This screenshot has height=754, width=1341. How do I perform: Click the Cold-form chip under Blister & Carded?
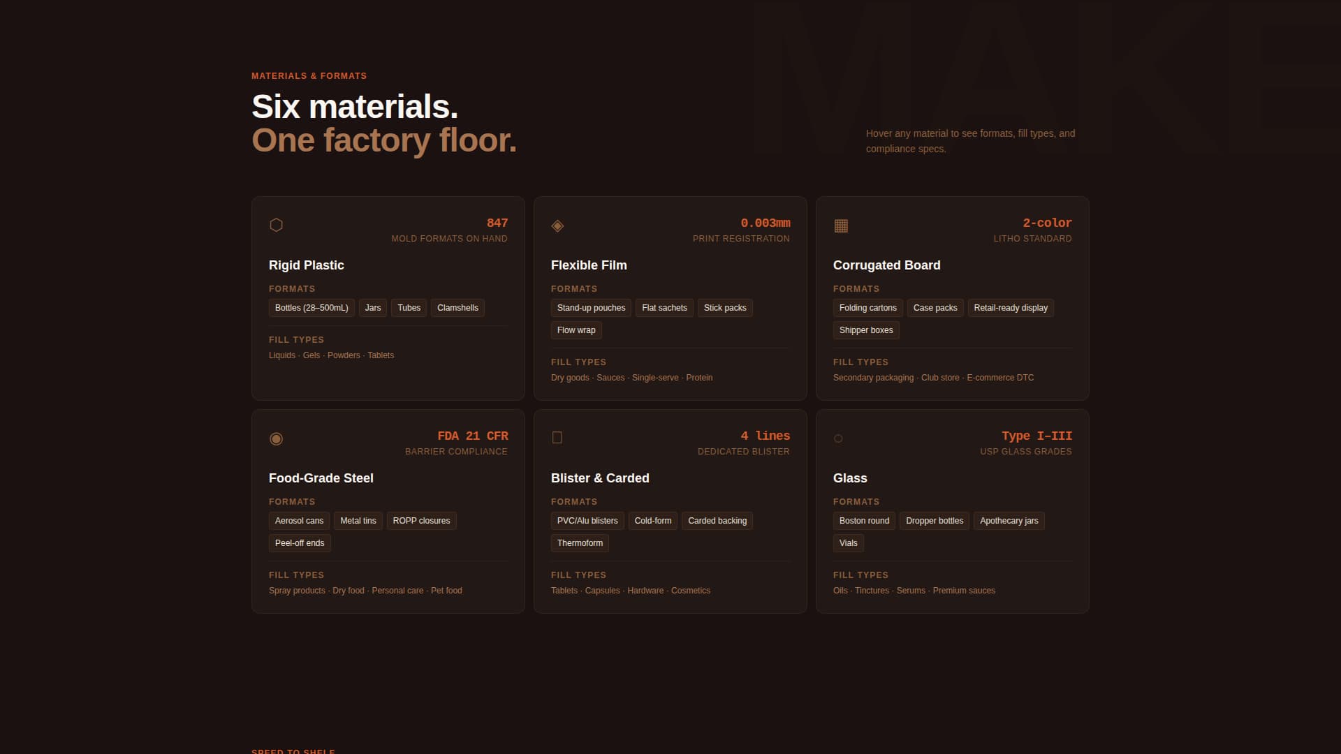(652, 520)
